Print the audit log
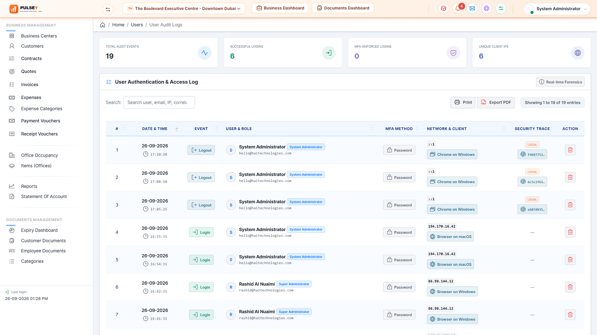This screenshot has width=597, height=335. 463,102
